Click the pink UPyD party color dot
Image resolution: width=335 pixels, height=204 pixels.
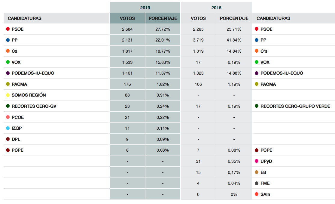(257, 161)
